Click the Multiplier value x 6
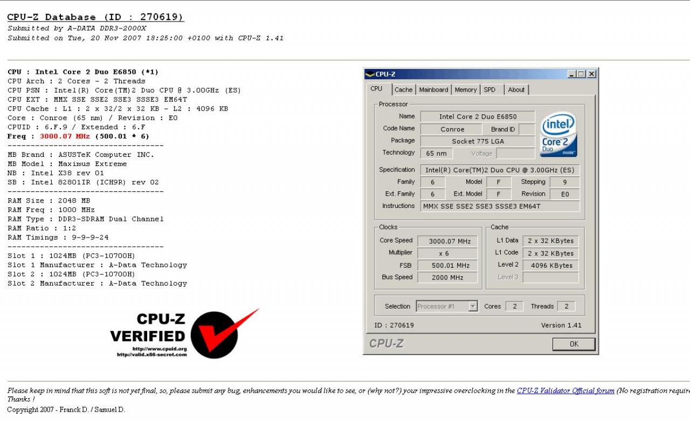 pos(447,254)
